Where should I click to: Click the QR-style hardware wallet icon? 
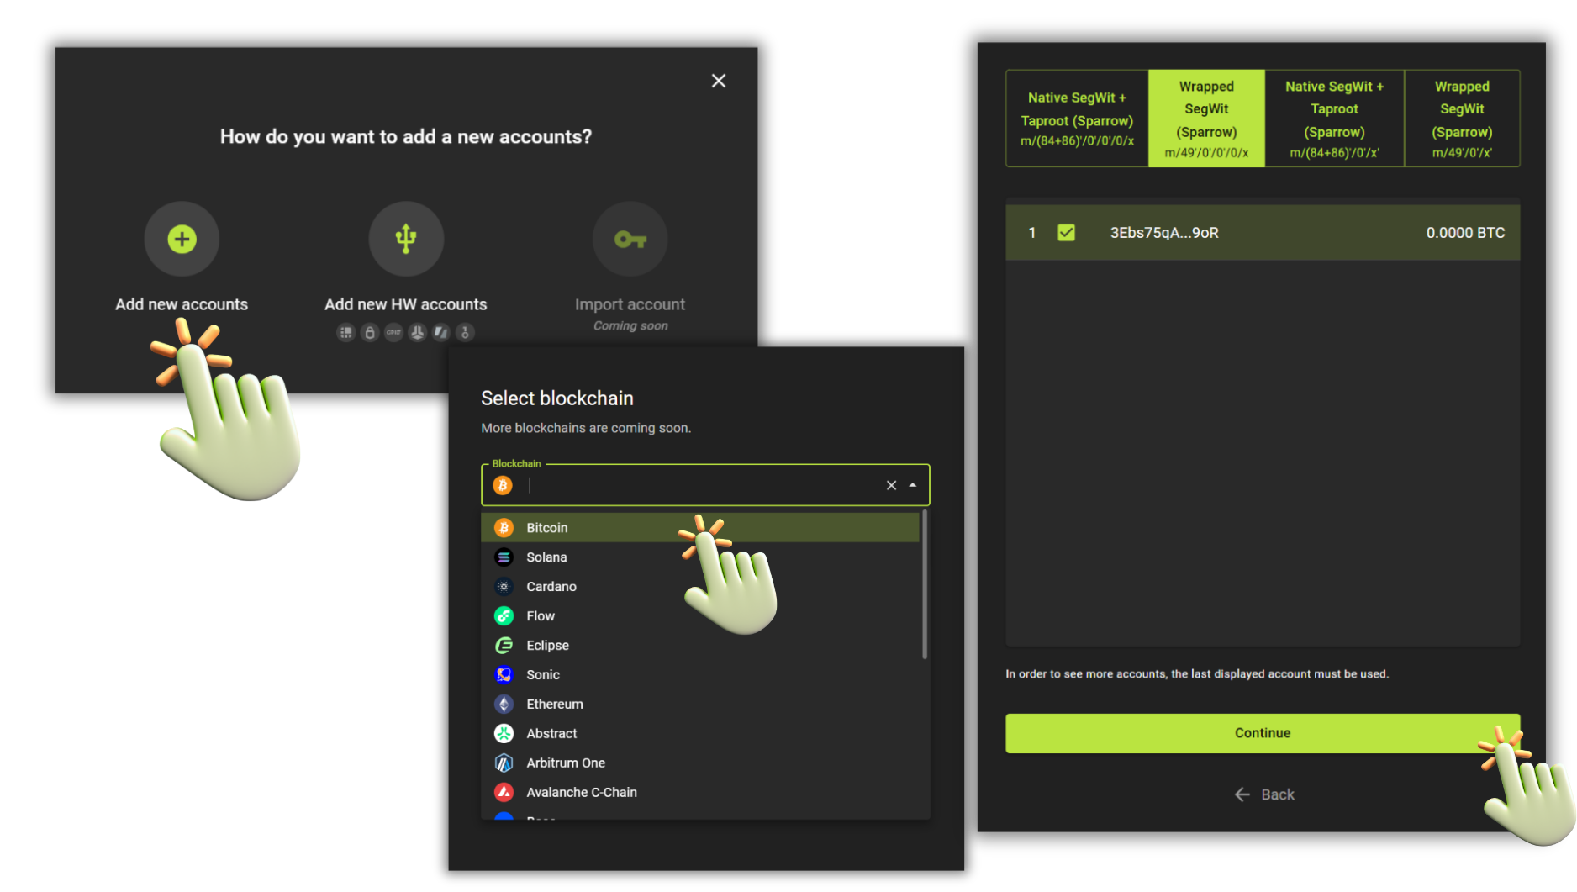click(x=345, y=332)
